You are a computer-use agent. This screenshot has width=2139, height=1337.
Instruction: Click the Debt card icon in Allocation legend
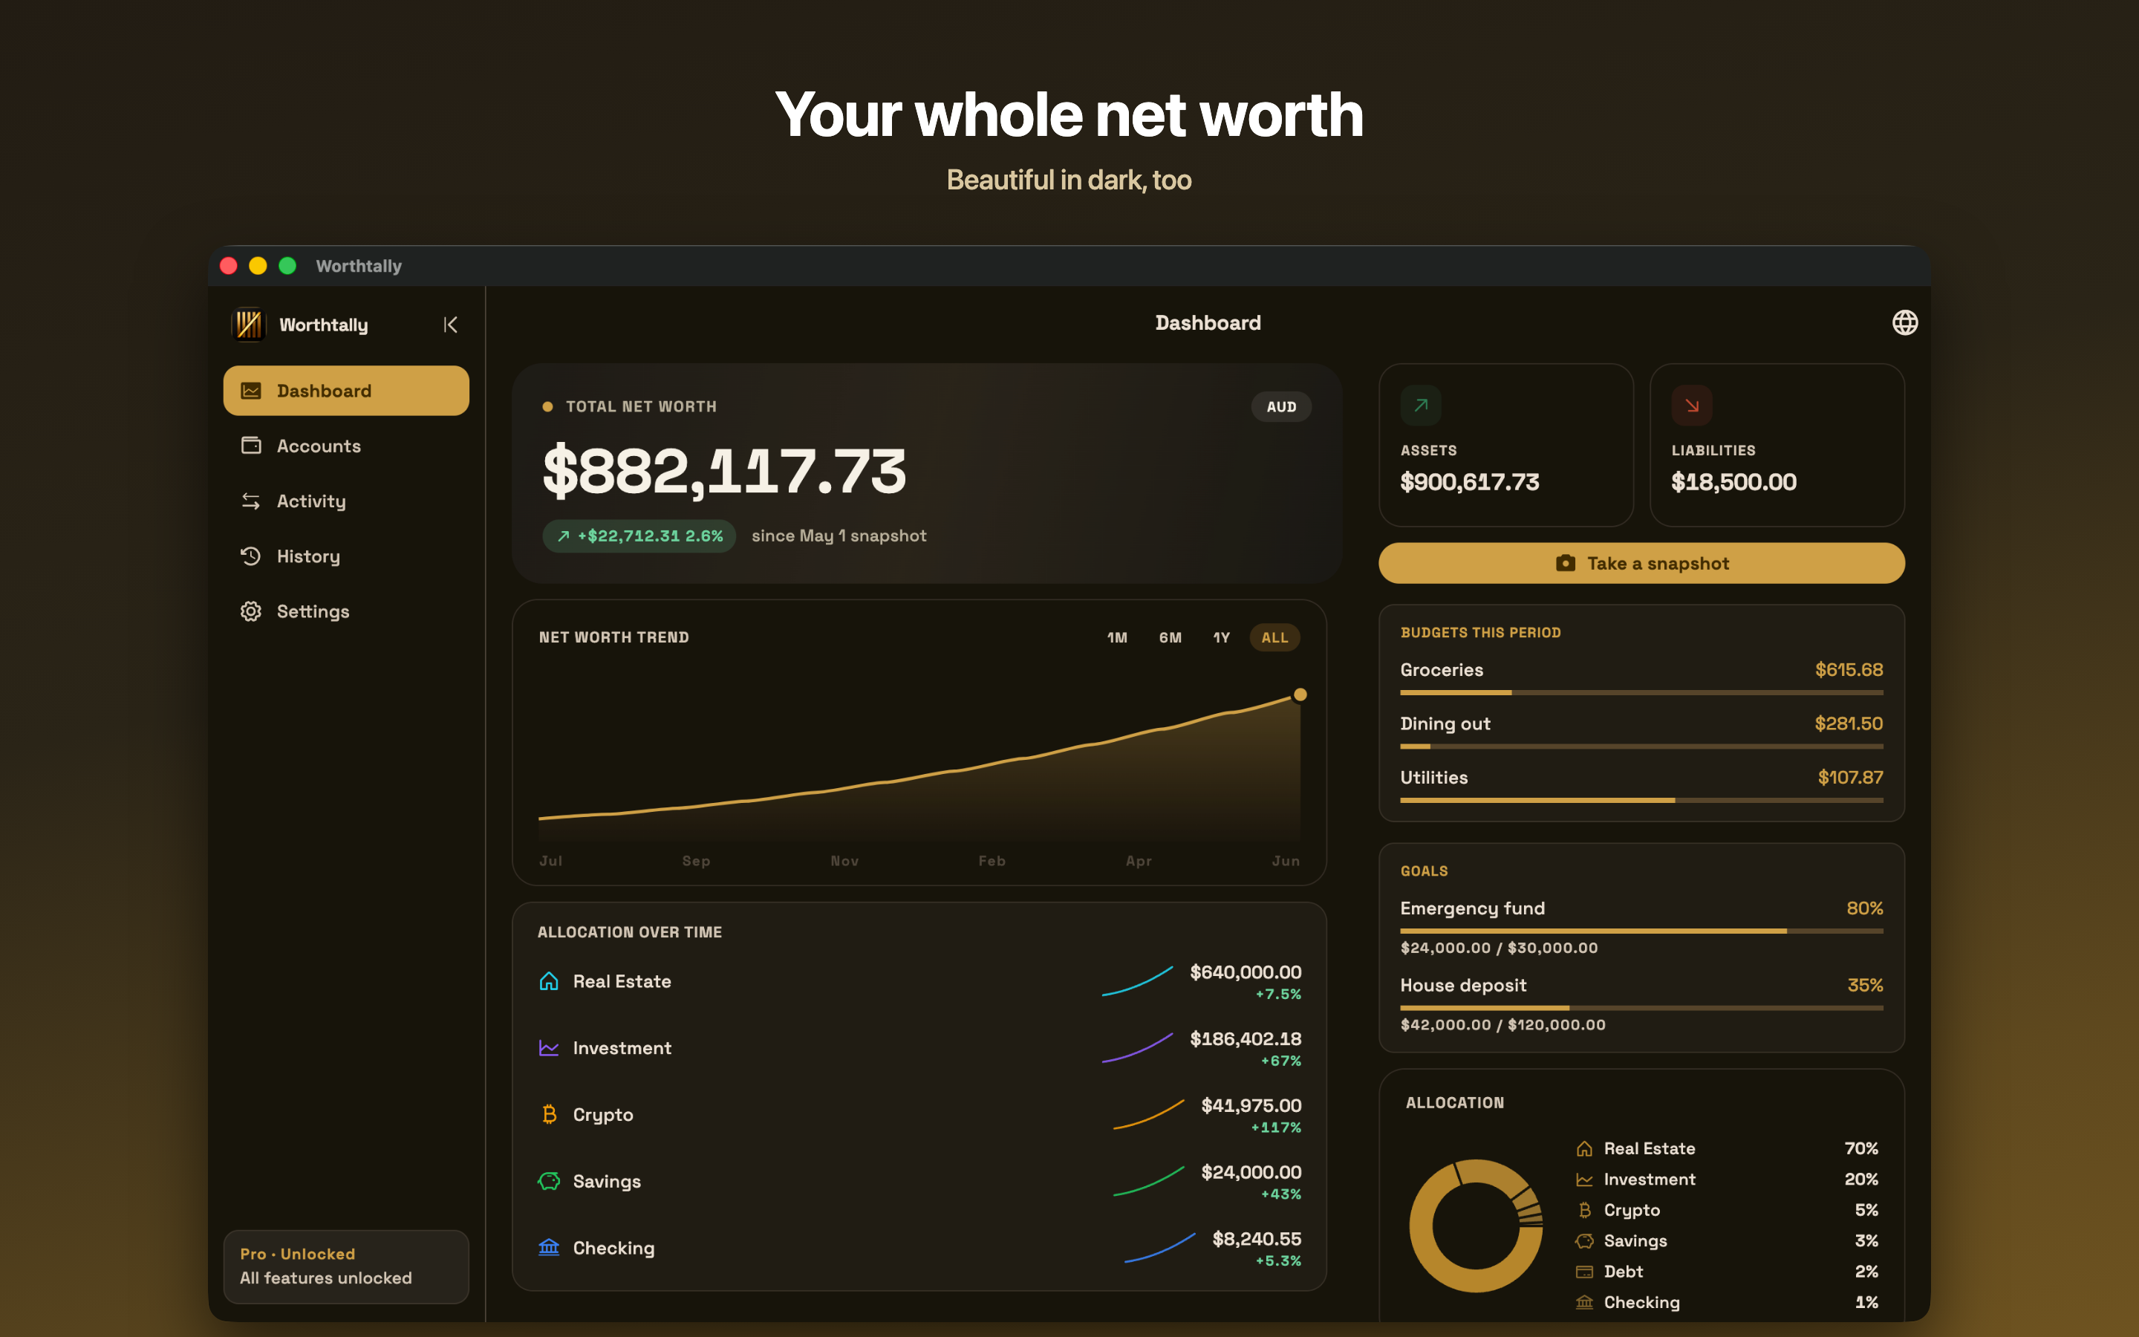(x=1584, y=1272)
